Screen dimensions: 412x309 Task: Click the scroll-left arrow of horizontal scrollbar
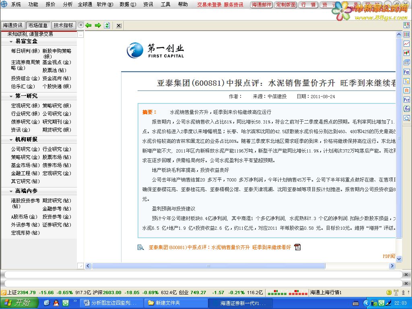pyautogui.click(x=88, y=266)
